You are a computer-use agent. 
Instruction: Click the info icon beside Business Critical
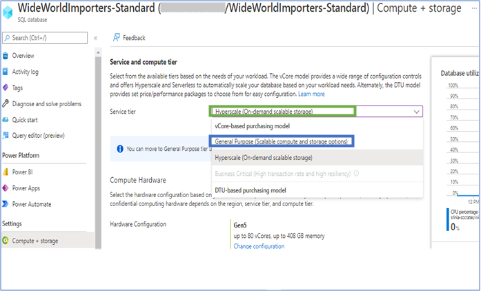tap(356, 174)
